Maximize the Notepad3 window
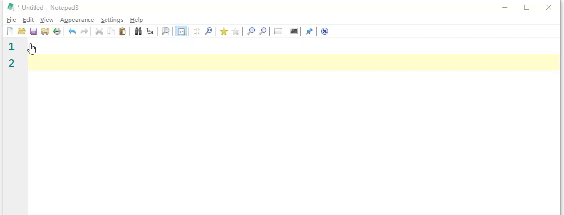 click(x=527, y=7)
